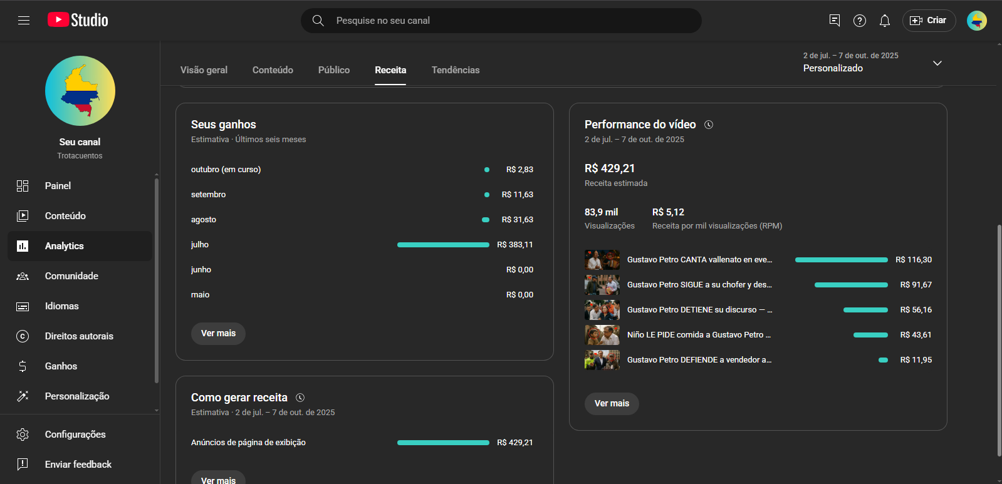The image size is (1002, 484).
Task: Click Ver mais under Performance do vídeo
Action: coord(612,403)
